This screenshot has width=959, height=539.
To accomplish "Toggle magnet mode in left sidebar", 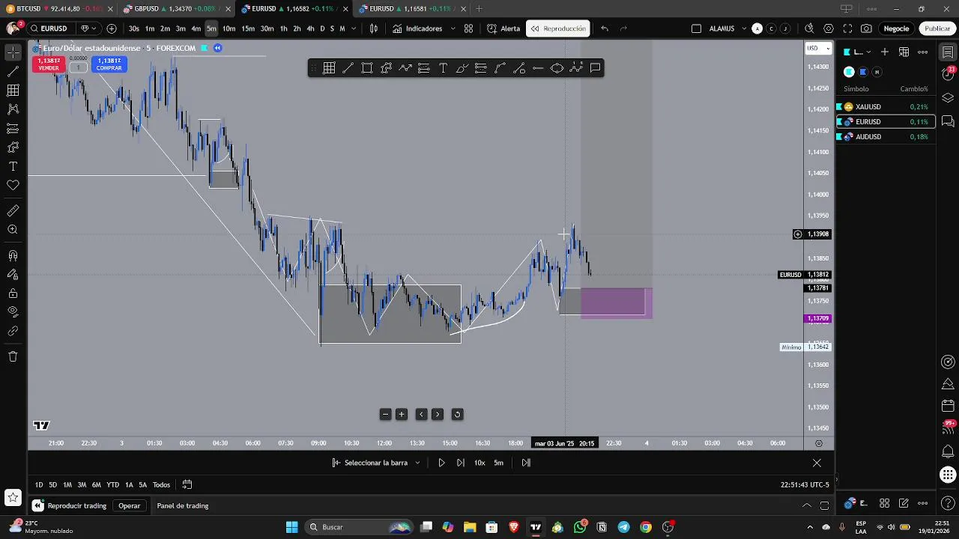I will [x=13, y=256].
